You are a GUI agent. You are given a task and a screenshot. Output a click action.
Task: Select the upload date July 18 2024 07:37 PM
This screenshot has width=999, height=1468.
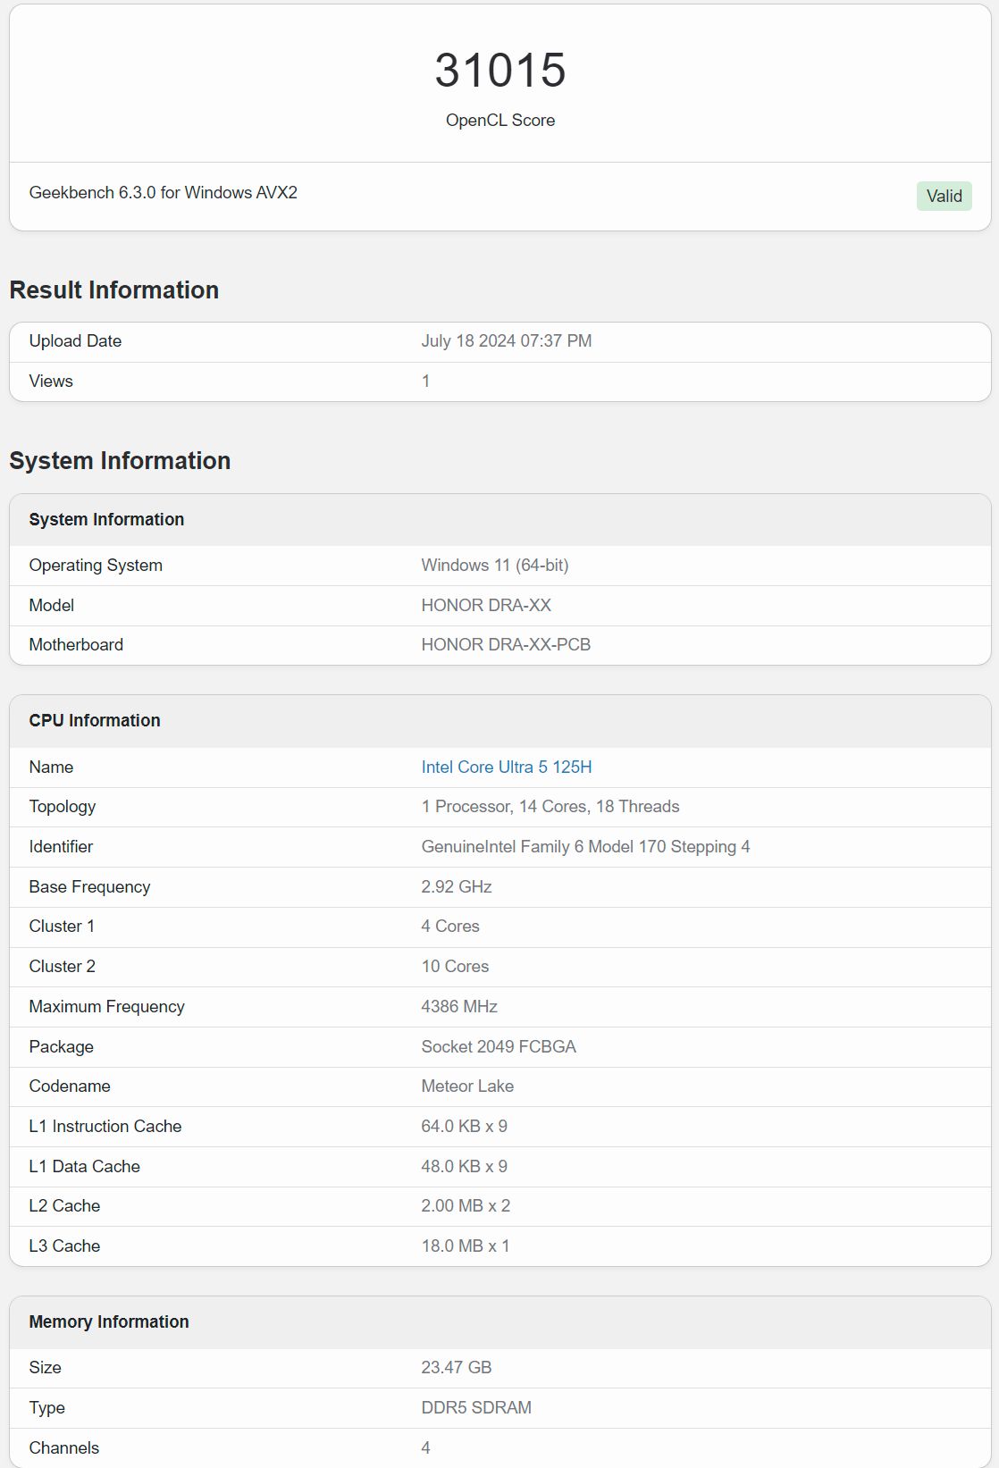pos(506,340)
